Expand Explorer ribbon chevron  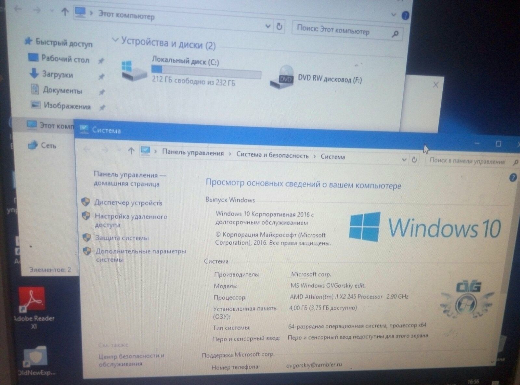click(393, 15)
